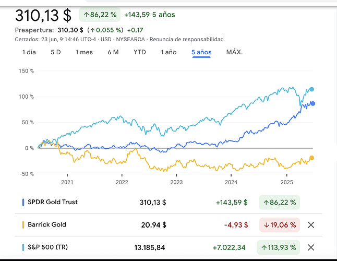Click the -4,93 $ change value
337x261 pixels.
[x=236, y=225]
